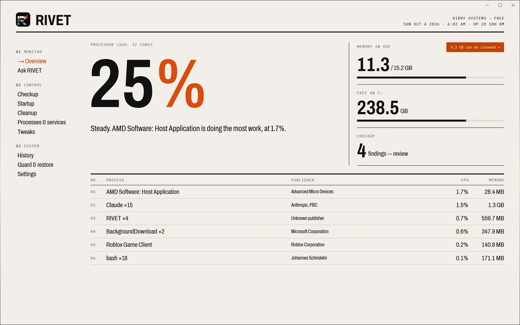Click the memory in use progress bar
The image size is (520, 325).
pos(430,77)
